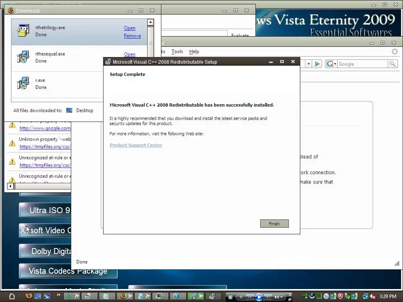Click next track in taskbar media player
403x302 pixels.
[x=268, y=297]
